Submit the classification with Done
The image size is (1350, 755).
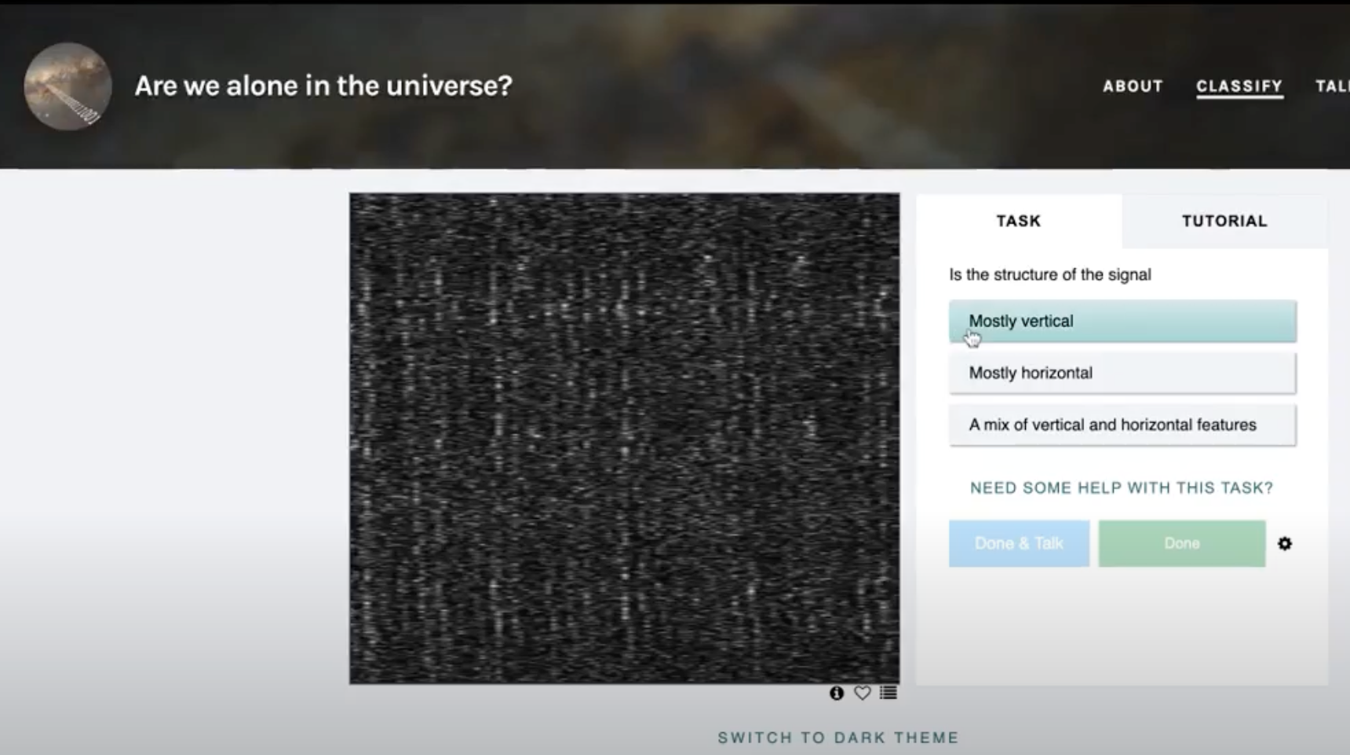[1180, 543]
